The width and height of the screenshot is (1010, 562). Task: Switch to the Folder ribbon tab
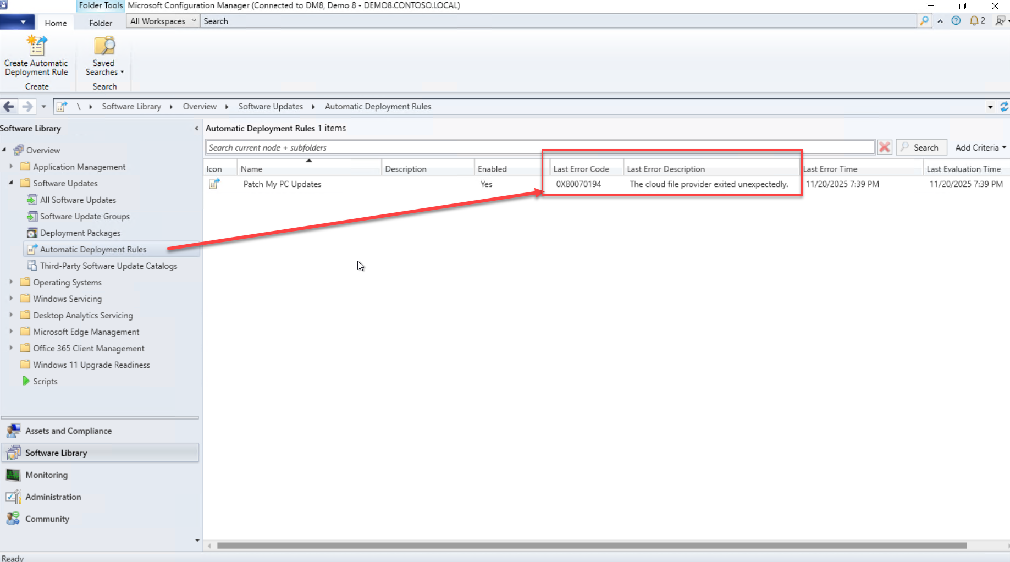101,23
